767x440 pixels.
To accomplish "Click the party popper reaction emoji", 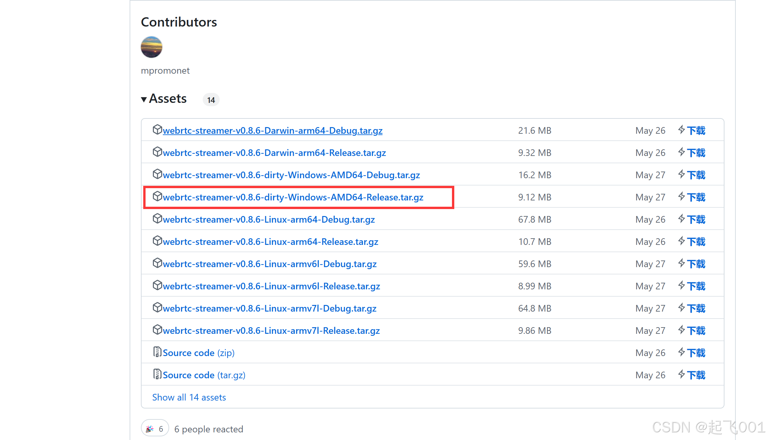I will coord(150,429).
